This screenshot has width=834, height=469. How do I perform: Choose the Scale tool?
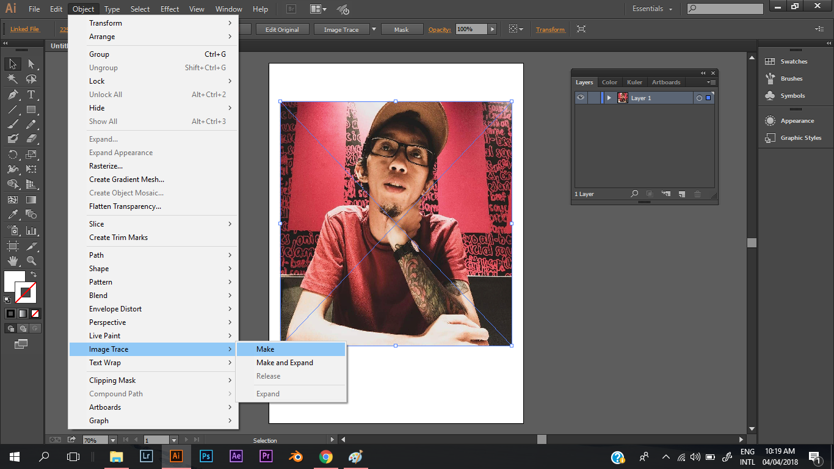[x=31, y=155]
